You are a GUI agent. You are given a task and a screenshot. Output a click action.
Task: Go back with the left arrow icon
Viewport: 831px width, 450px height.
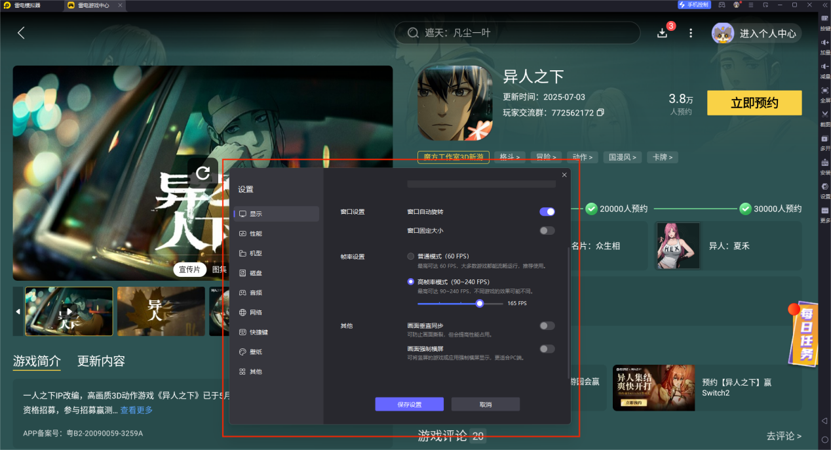tap(21, 33)
